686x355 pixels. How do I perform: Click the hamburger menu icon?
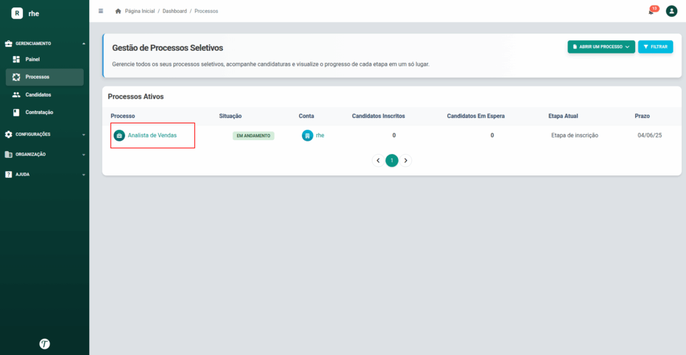pos(101,11)
